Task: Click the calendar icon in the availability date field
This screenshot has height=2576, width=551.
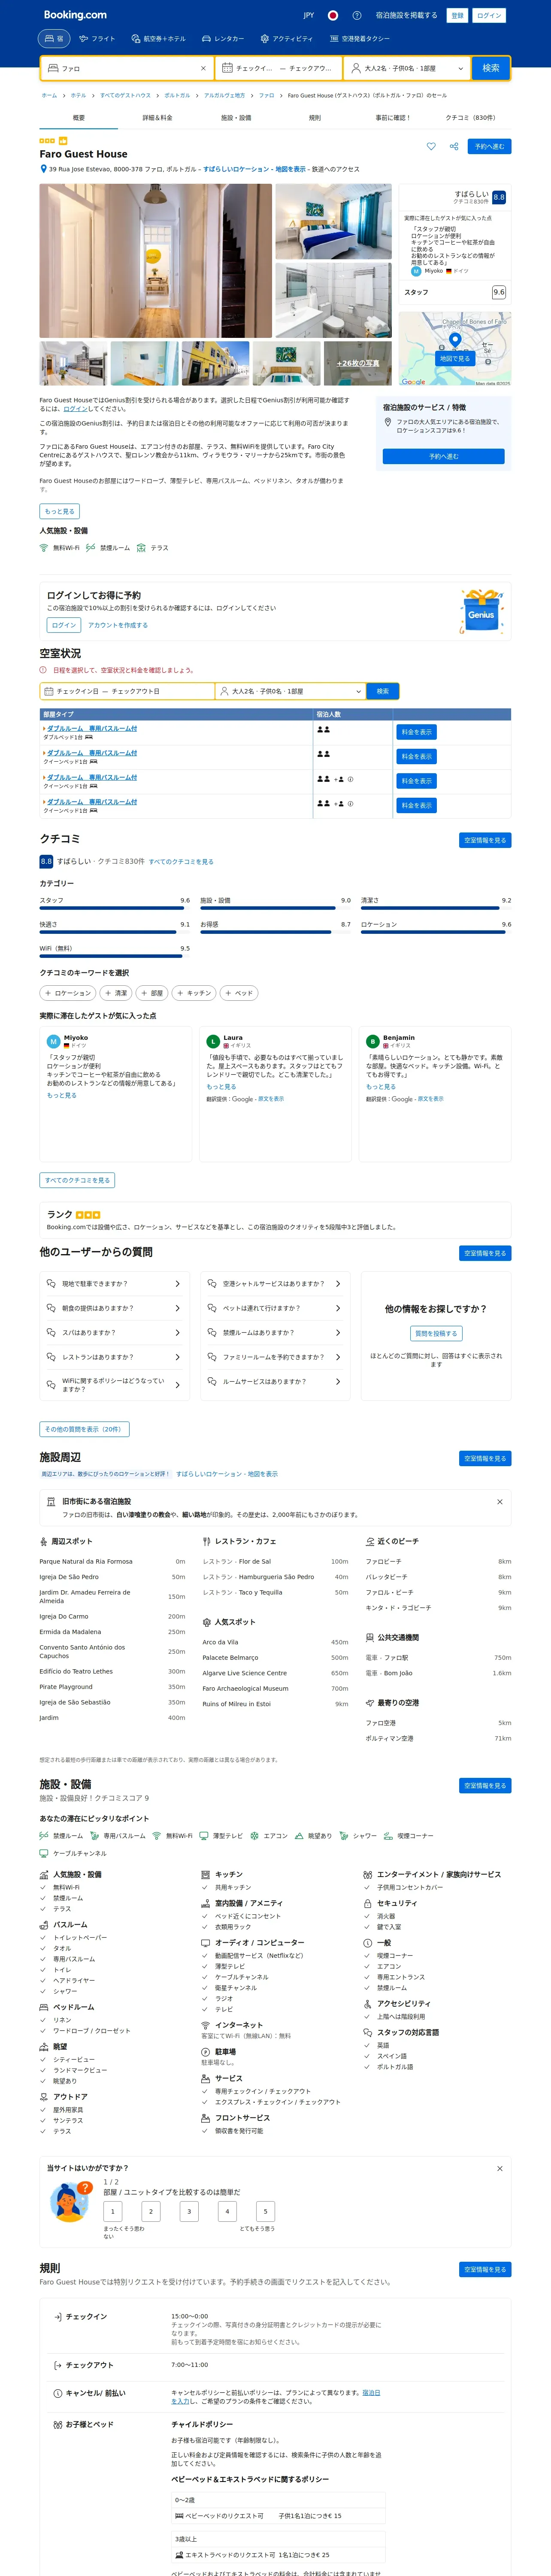Action: 48,691
